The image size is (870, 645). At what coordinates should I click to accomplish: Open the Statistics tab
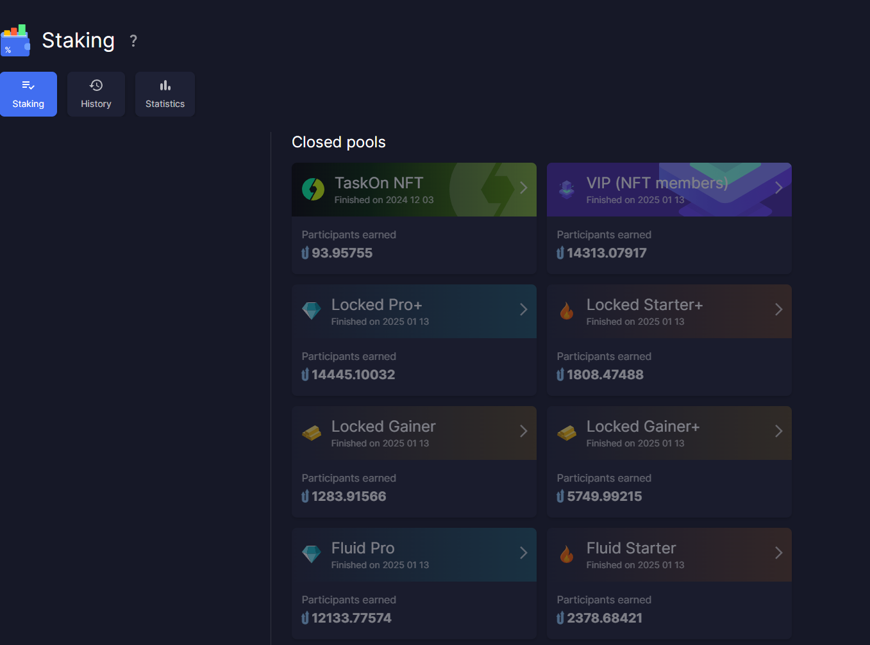click(x=165, y=94)
